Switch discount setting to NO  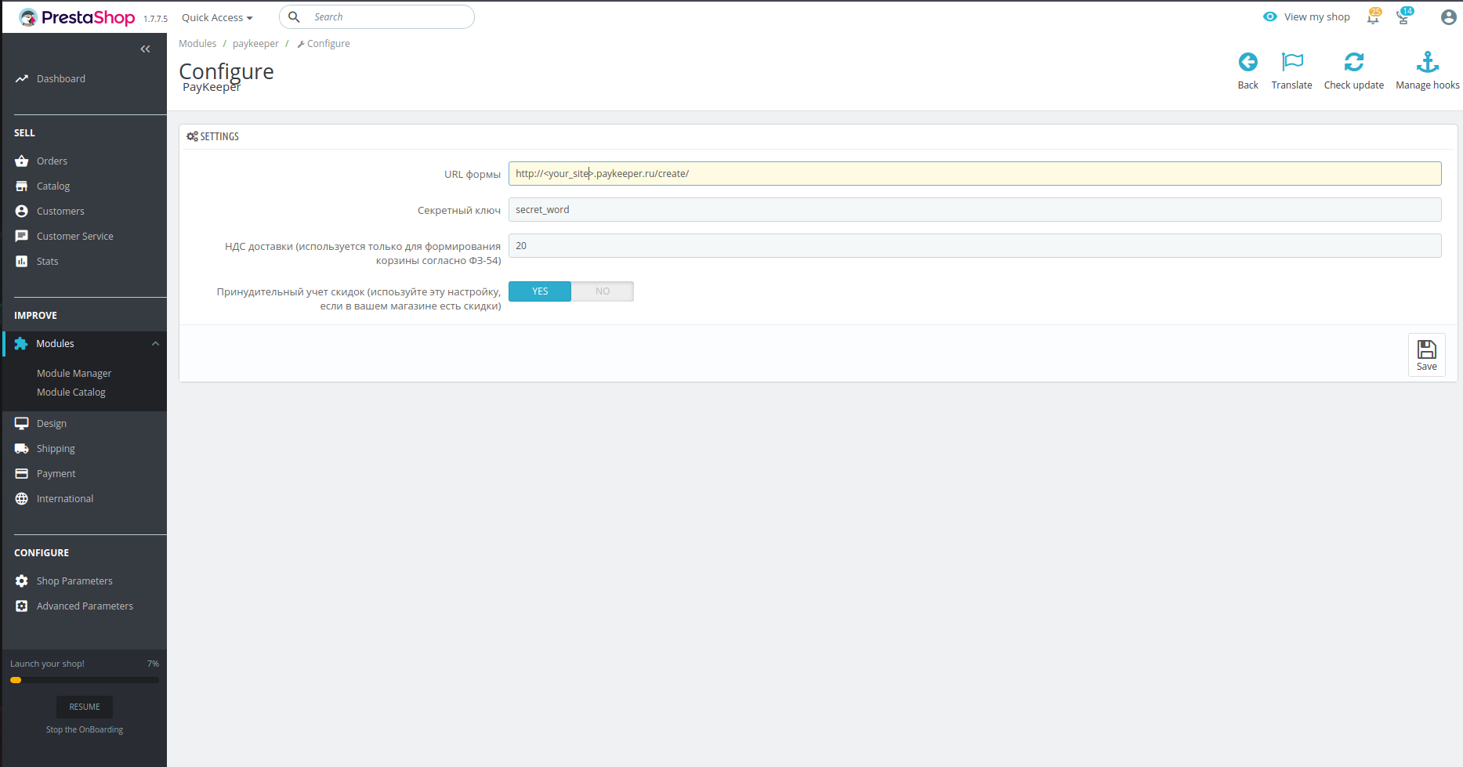tap(602, 291)
